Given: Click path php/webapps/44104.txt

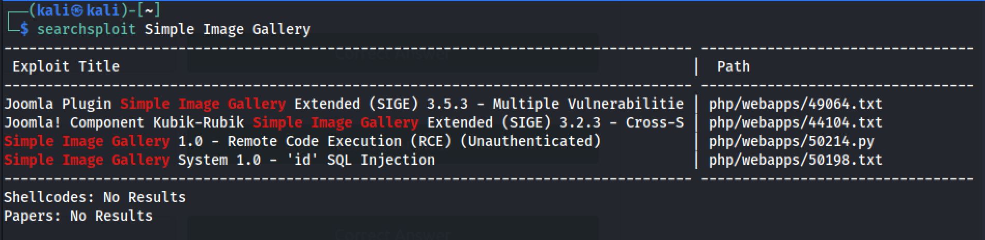Looking at the screenshot, I should pos(795,122).
